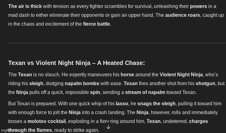Click the imgflip watermark in the corner
Image resolution: width=226 pixels, height=133 pixels.
(5, 131)
